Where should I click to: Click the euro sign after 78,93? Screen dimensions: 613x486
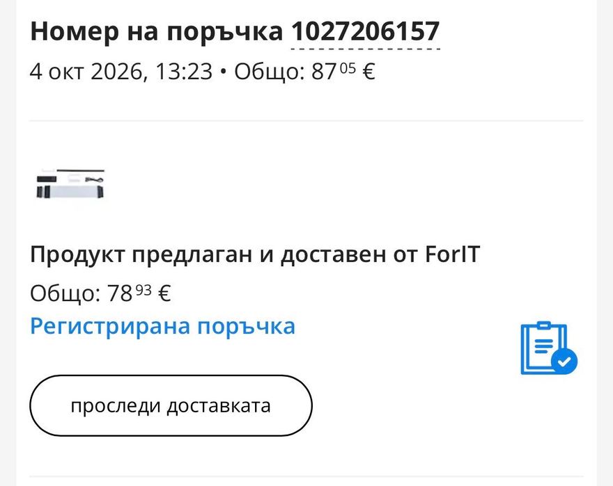pyautogui.click(x=165, y=293)
